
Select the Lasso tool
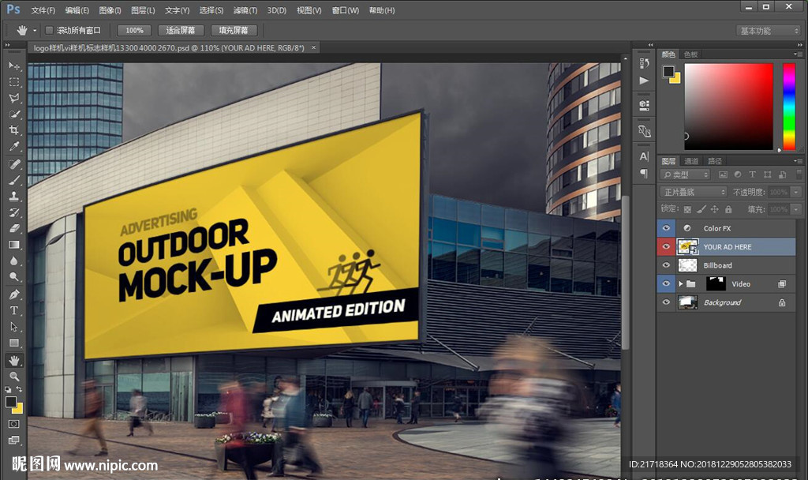pos(14,98)
